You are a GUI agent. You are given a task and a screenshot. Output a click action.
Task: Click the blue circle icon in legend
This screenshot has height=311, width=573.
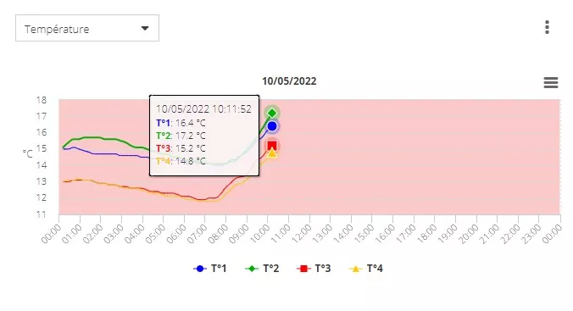199,269
